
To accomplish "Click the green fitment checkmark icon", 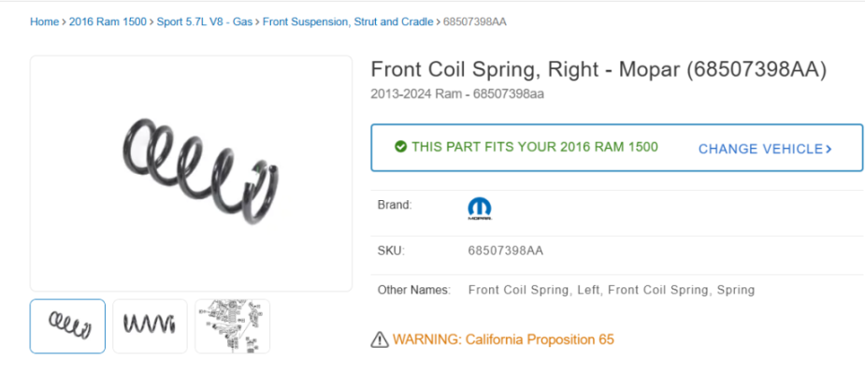I will coord(401,147).
